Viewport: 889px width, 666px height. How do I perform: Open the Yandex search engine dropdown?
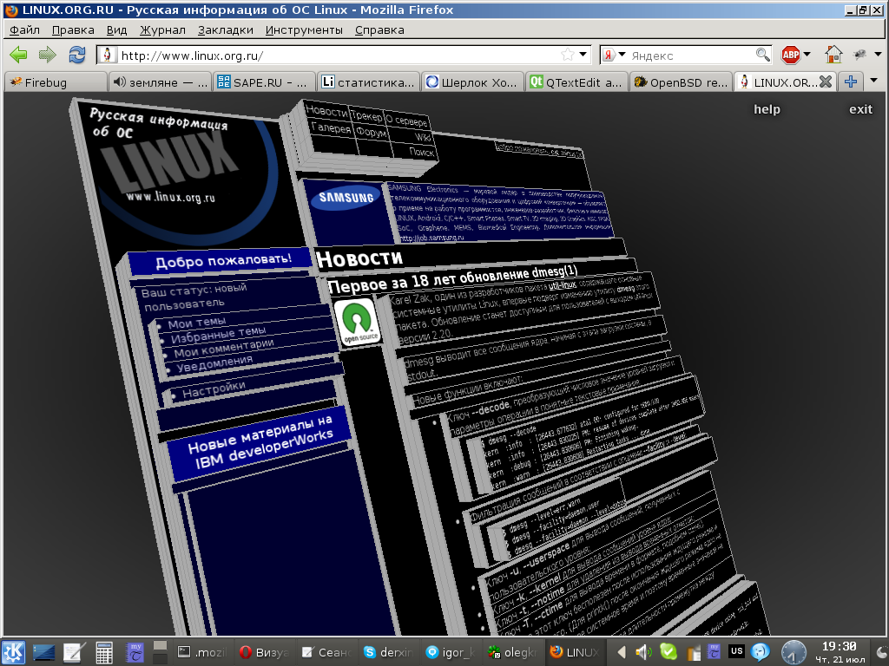[x=615, y=55]
